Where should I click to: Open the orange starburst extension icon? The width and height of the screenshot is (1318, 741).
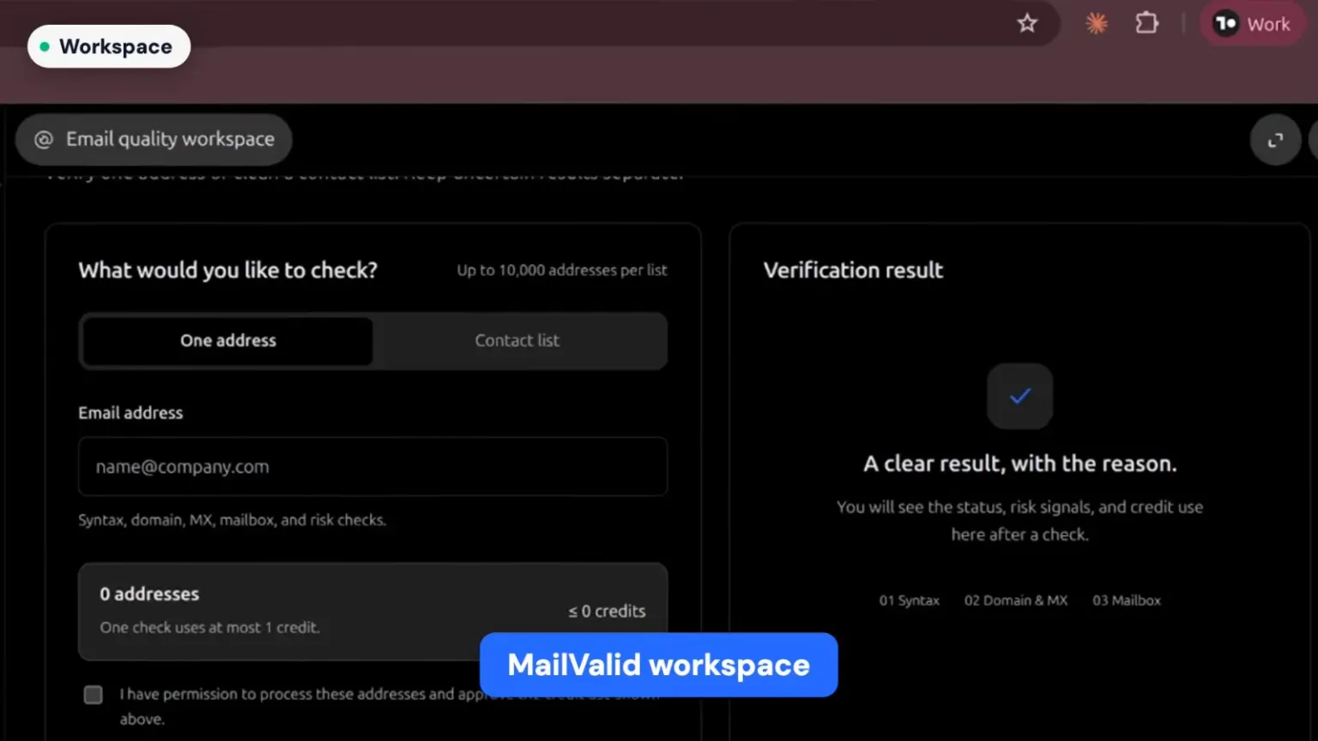[1097, 23]
